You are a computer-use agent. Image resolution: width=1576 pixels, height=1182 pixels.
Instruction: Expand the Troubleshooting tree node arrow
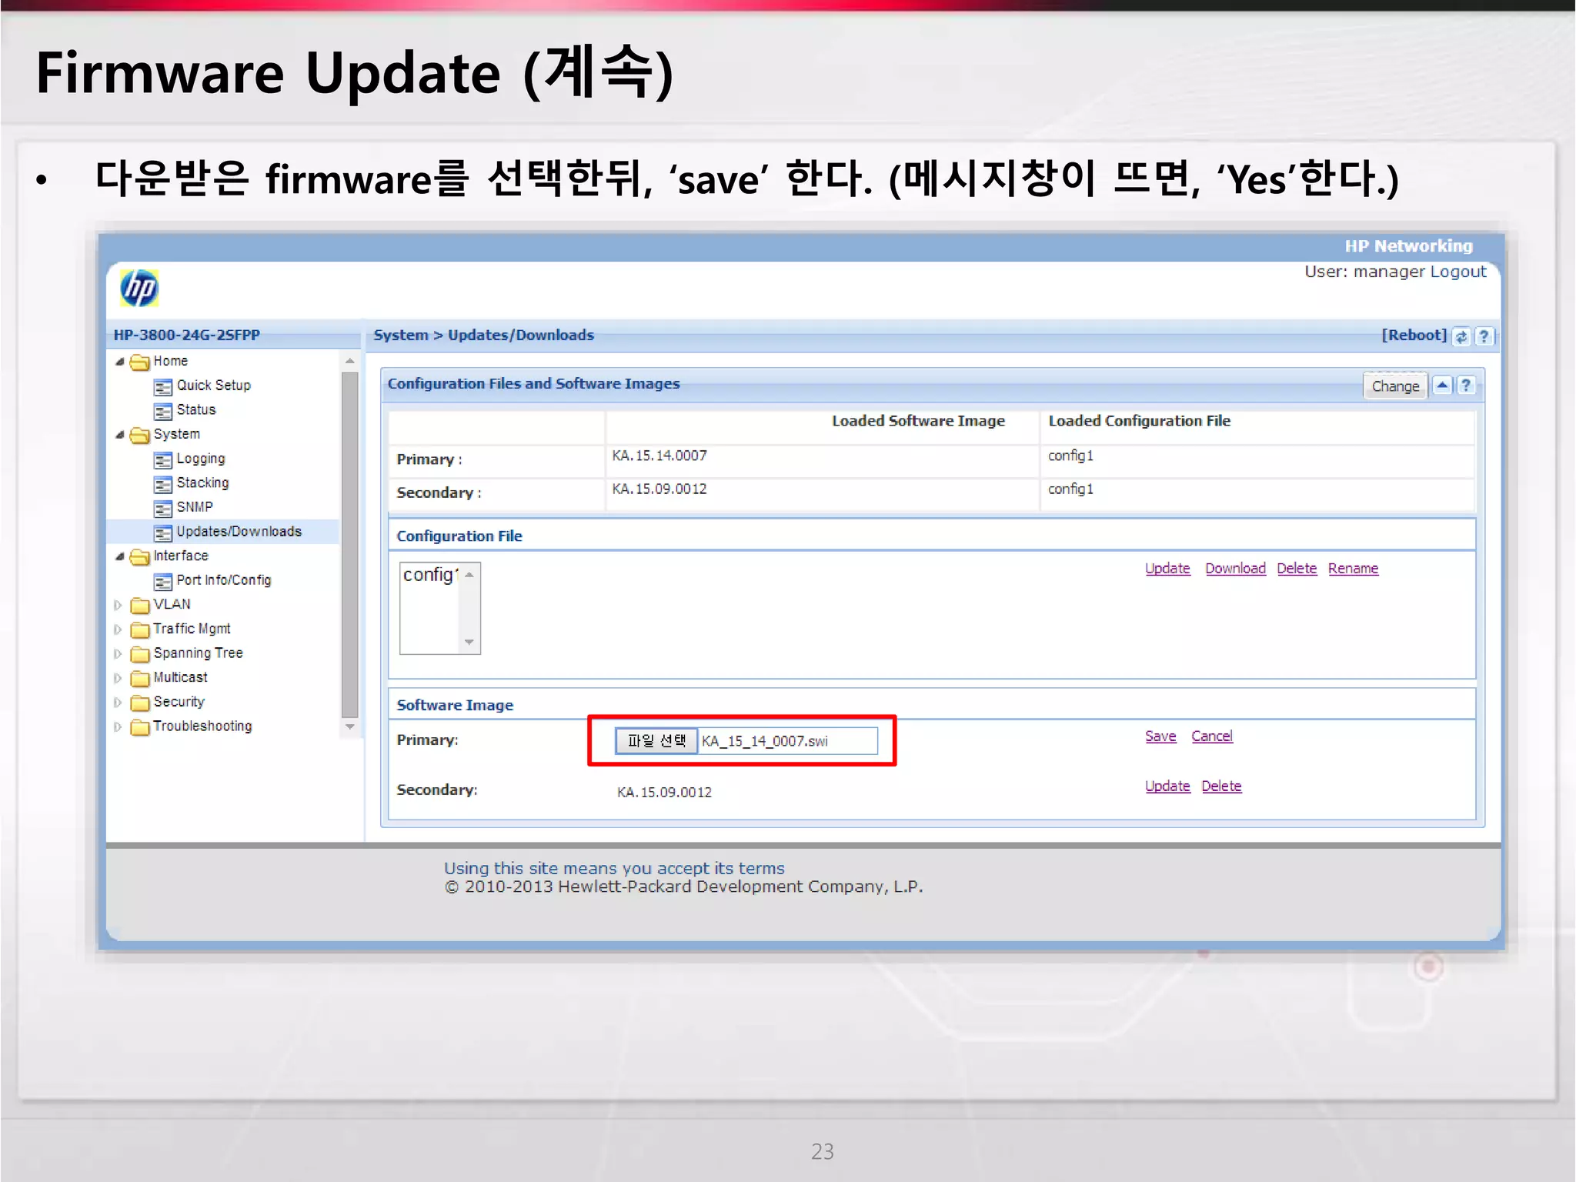pyautogui.click(x=118, y=727)
